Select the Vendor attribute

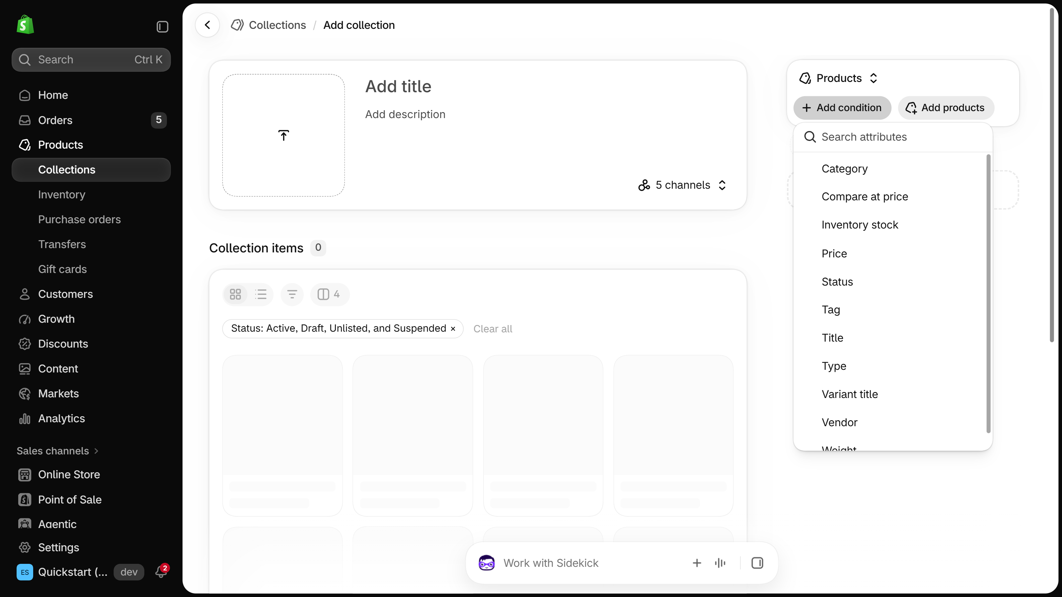(x=890, y=422)
